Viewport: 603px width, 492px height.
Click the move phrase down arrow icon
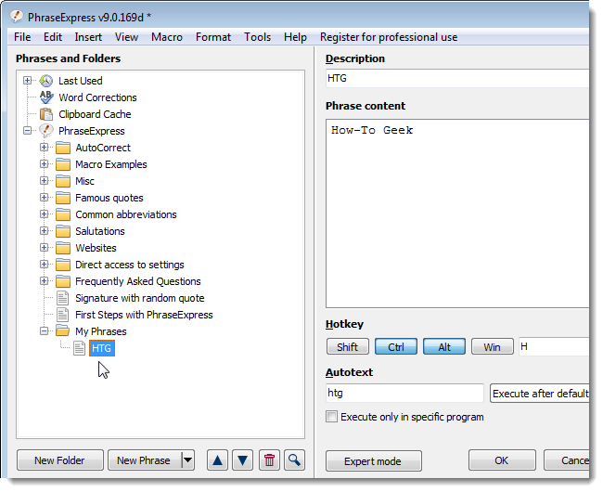(242, 460)
